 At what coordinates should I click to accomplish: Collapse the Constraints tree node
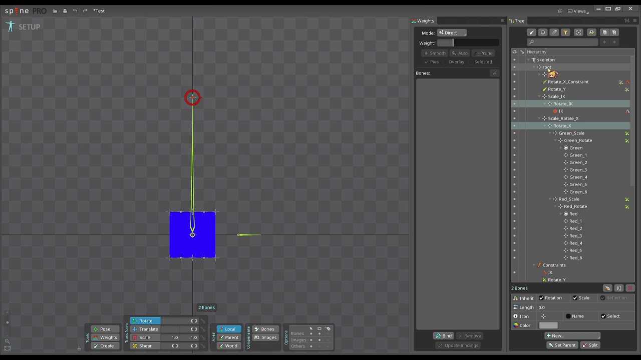pos(534,265)
